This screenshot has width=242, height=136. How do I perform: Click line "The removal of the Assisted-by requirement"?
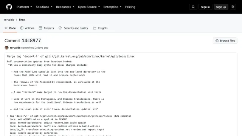[56, 82]
